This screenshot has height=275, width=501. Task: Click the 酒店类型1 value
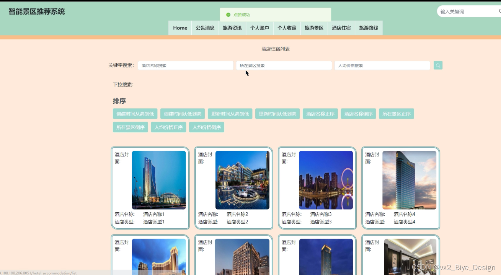coord(154,222)
